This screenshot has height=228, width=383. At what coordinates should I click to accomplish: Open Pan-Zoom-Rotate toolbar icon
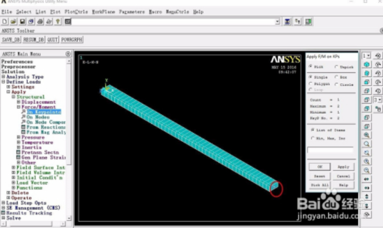click(x=31, y=21)
